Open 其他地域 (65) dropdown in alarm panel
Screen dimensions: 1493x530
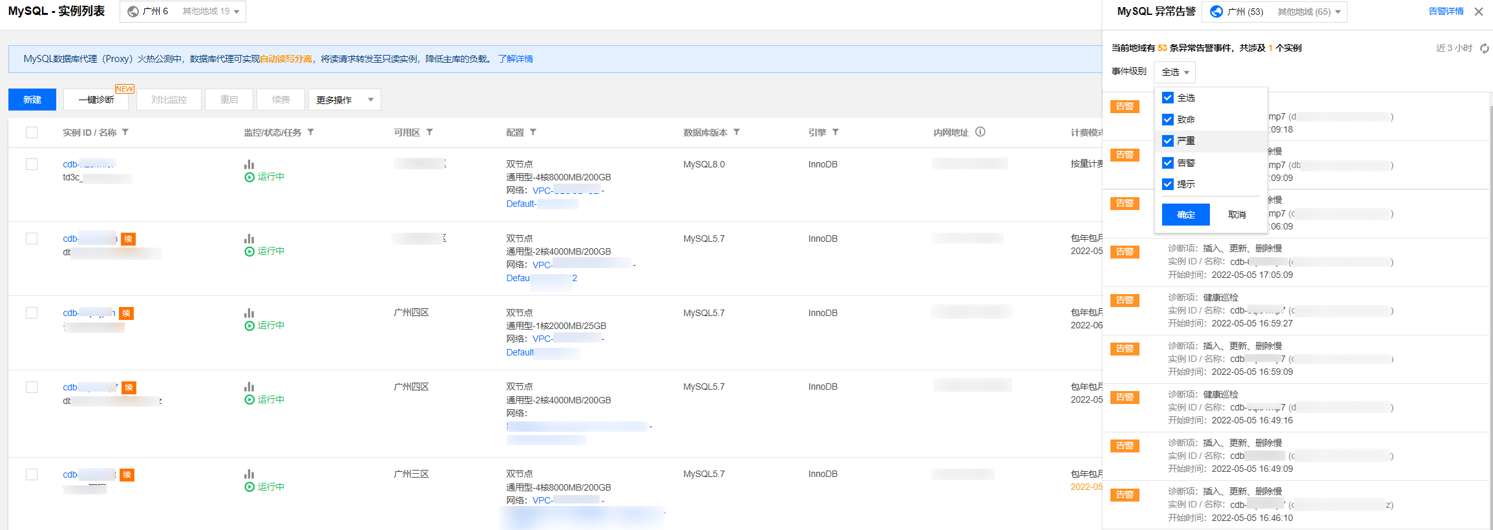pos(1309,12)
